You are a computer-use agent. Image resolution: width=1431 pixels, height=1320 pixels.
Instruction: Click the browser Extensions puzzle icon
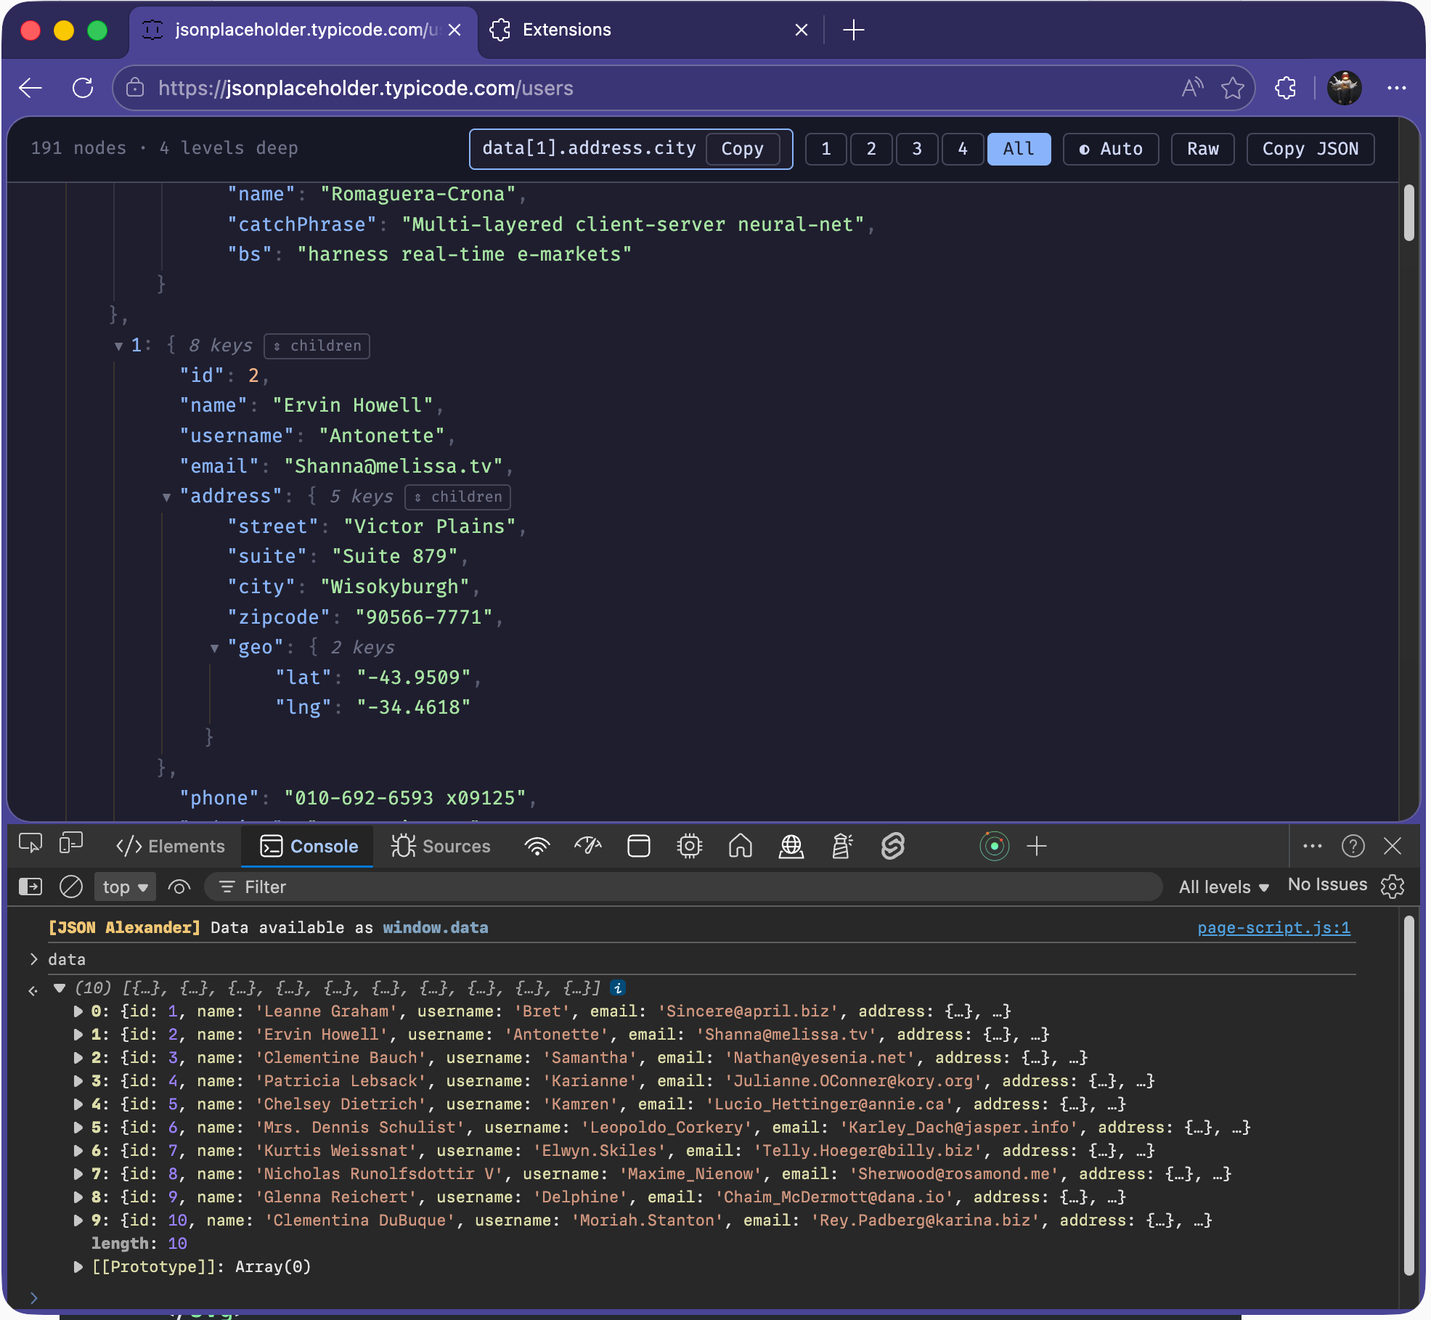[1285, 88]
